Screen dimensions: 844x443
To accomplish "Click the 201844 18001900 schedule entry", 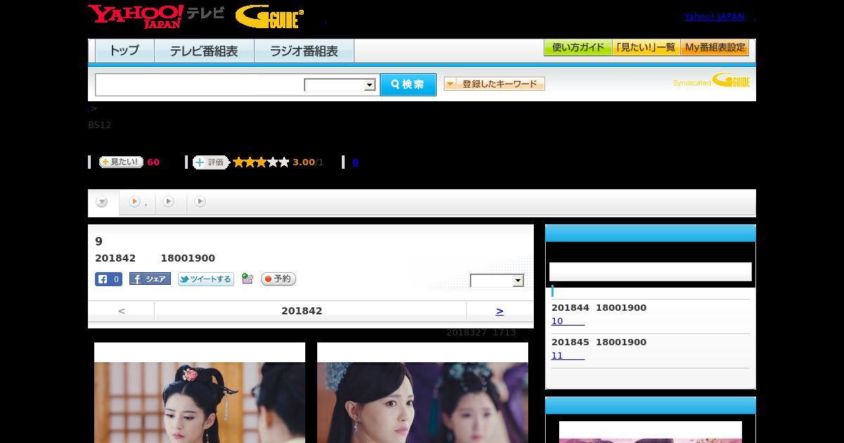I will click(x=599, y=308).
